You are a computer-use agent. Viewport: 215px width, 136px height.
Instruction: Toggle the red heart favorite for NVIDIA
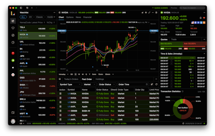[204, 18]
